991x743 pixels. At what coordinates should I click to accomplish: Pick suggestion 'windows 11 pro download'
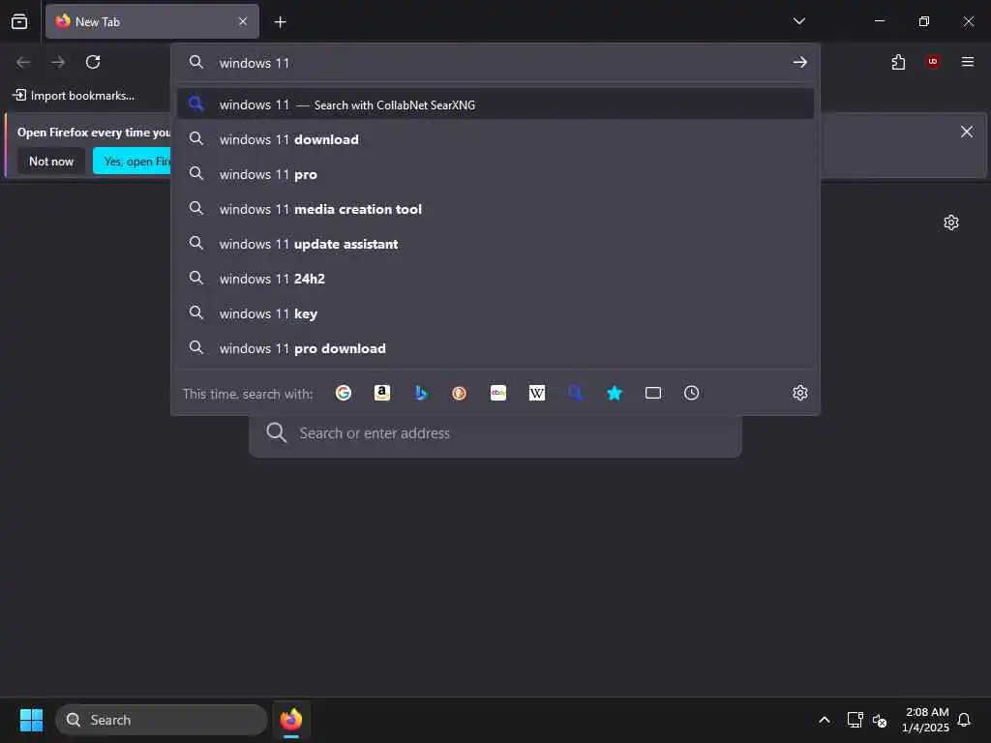click(495, 348)
